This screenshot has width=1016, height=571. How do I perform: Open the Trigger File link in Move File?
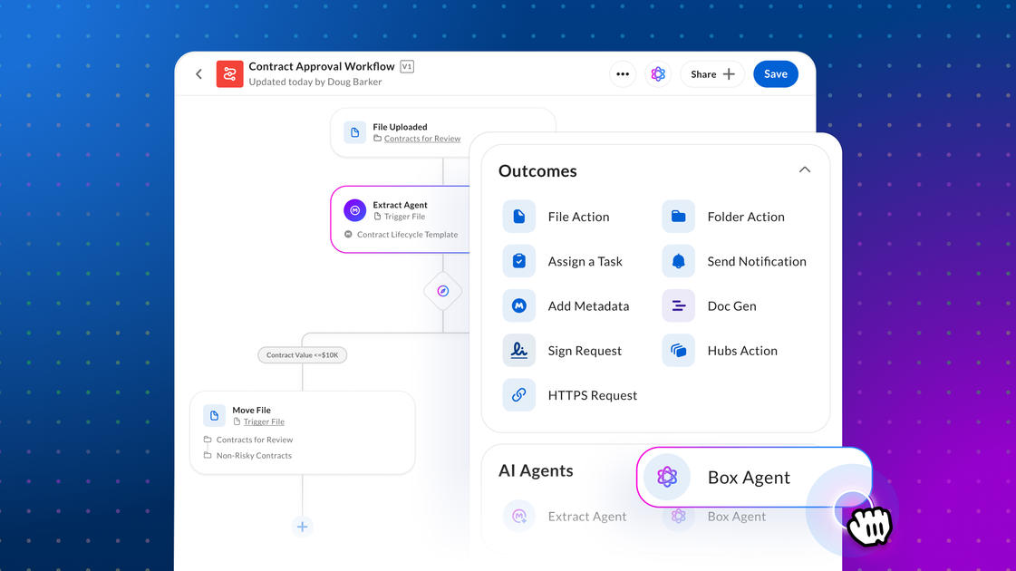click(x=264, y=422)
